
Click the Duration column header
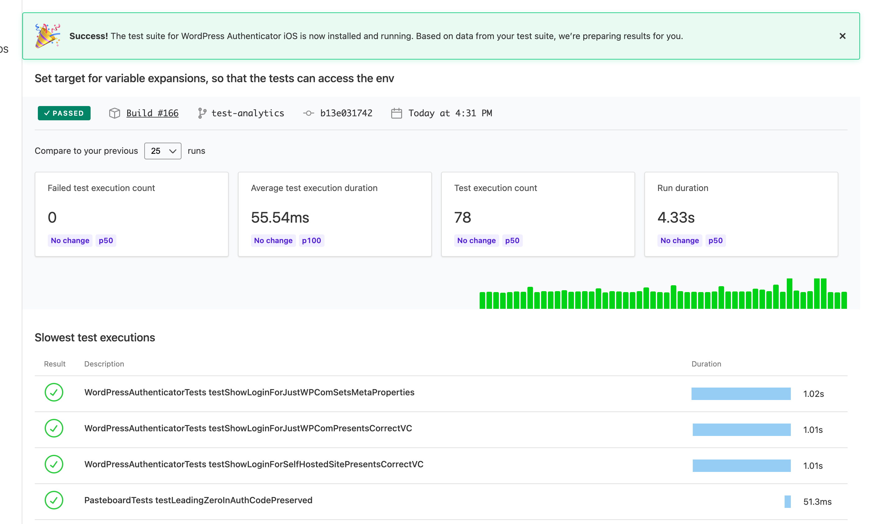[x=706, y=364]
